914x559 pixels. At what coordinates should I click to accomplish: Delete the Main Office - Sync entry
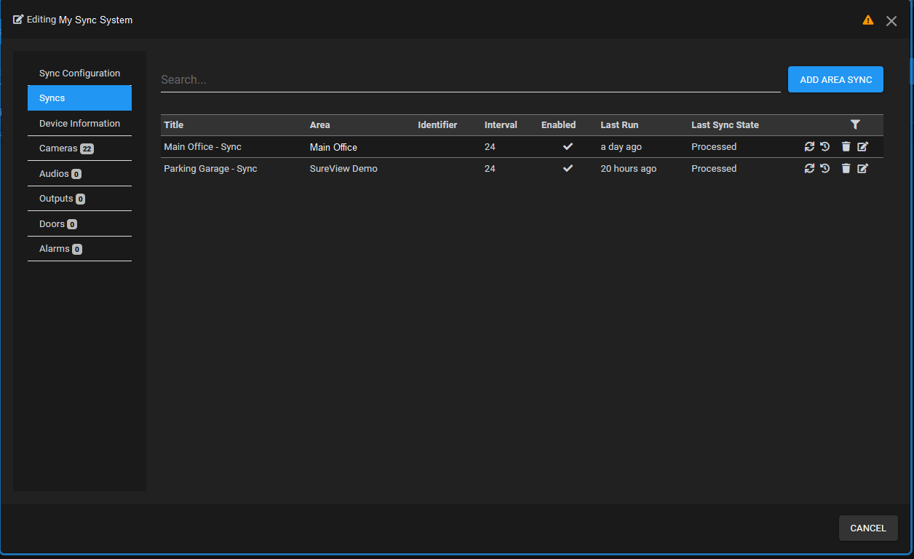(x=846, y=147)
